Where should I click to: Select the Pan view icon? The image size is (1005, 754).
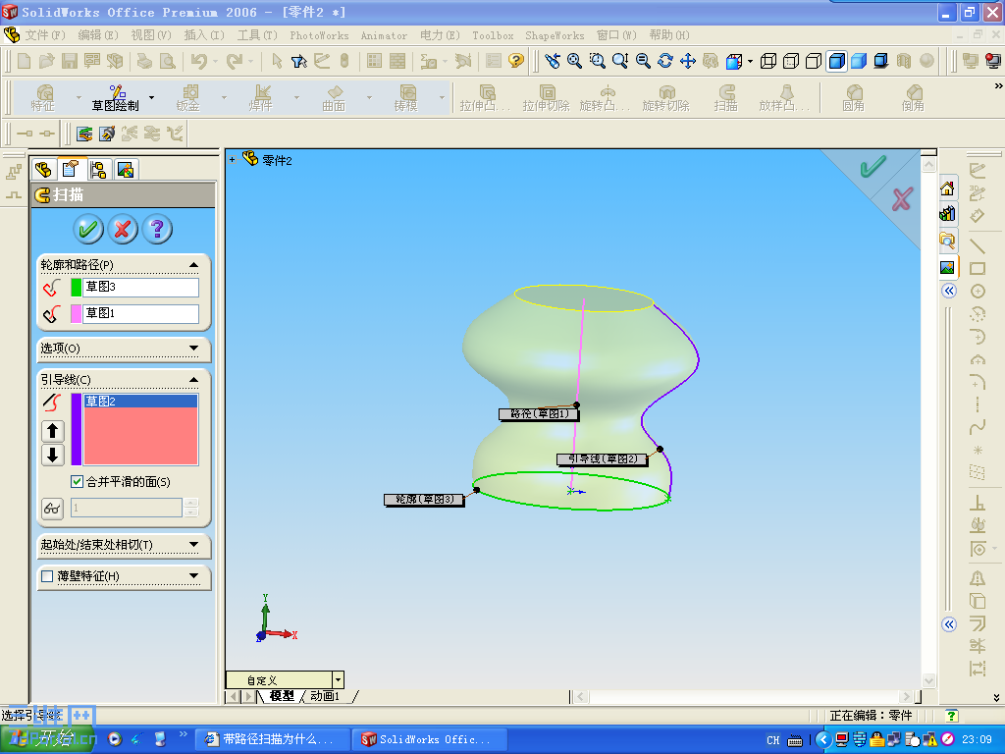point(688,61)
